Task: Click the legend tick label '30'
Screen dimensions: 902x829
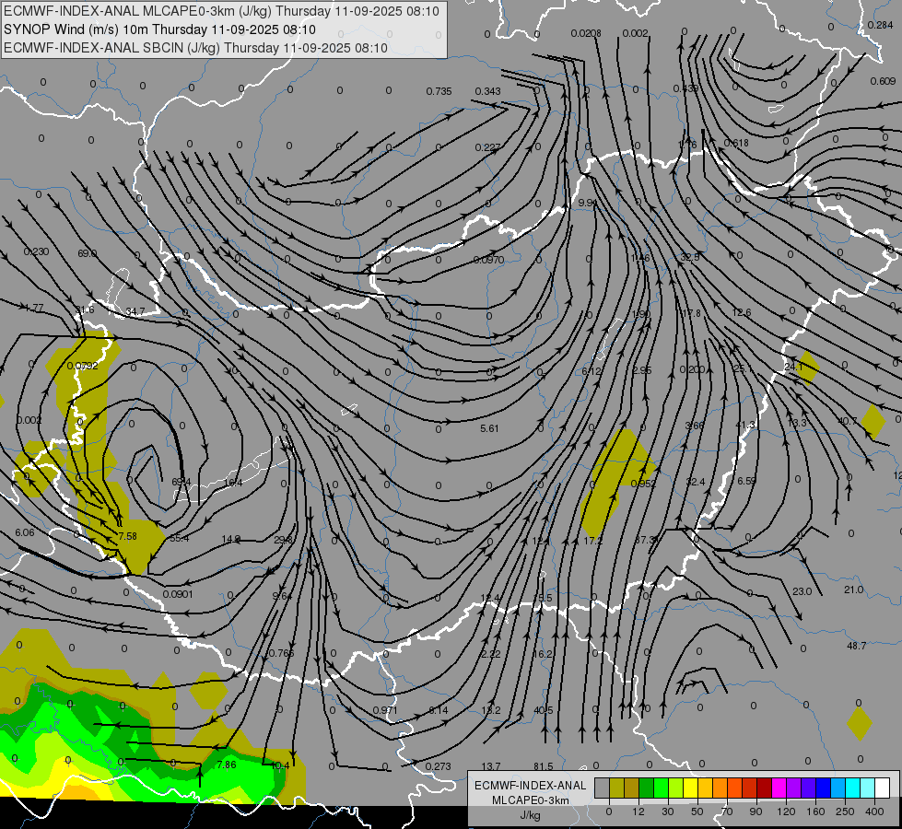Action: (667, 811)
